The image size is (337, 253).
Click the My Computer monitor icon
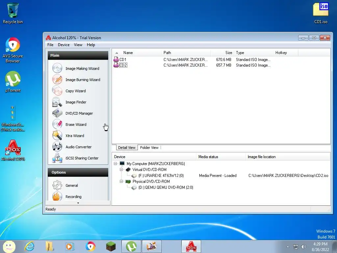coord(122,163)
